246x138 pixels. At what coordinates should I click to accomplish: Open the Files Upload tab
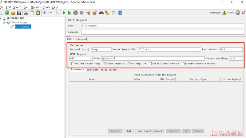(x=109, y=70)
